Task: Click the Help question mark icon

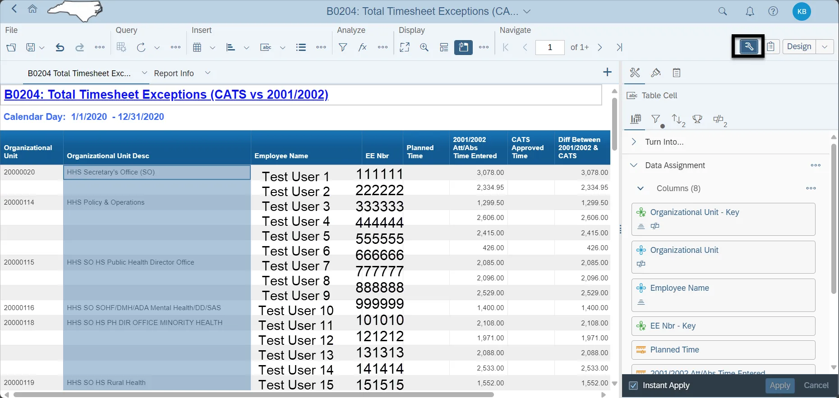Action: 773,12
